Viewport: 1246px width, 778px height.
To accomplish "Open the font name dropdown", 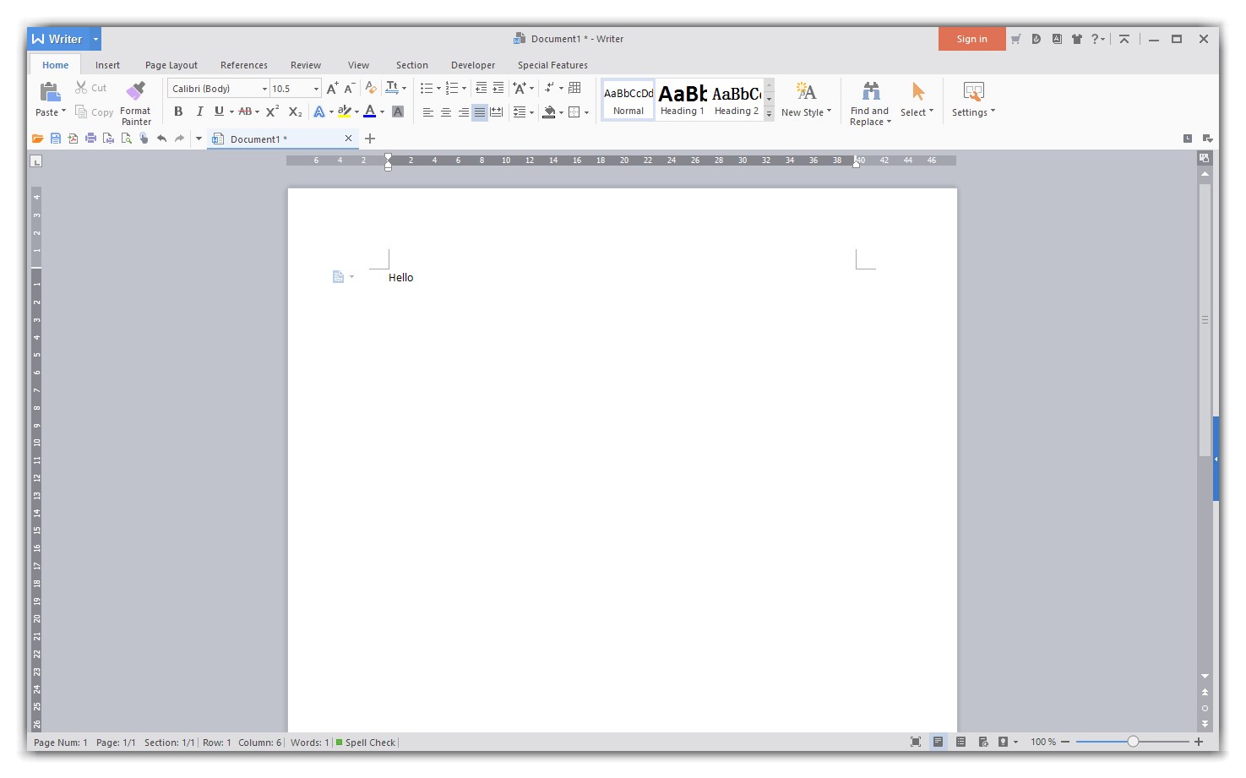I will 263,88.
